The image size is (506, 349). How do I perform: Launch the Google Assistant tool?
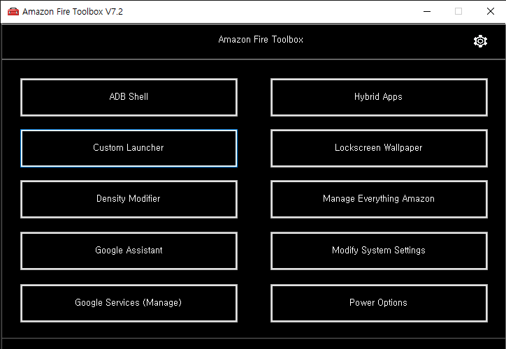click(129, 251)
